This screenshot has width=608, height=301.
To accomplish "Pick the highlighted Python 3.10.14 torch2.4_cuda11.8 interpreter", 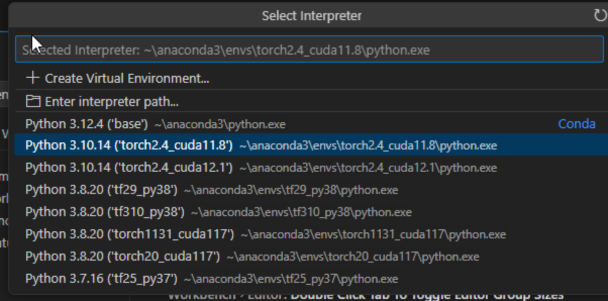I will [129, 146].
